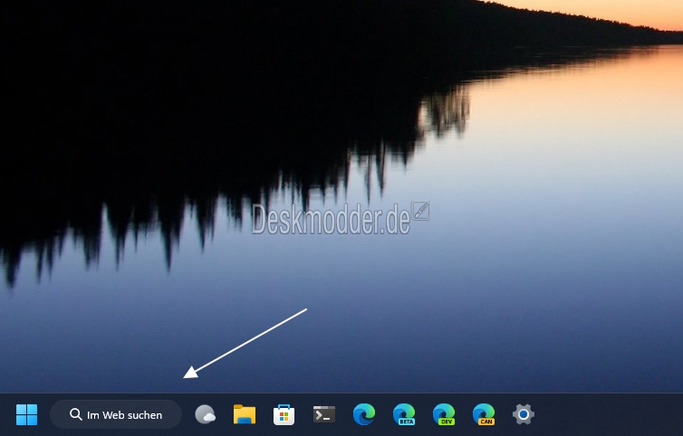This screenshot has height=436, width=683.
Task: Open Microsoft Edge stable browser
Action: coord(364,414)
